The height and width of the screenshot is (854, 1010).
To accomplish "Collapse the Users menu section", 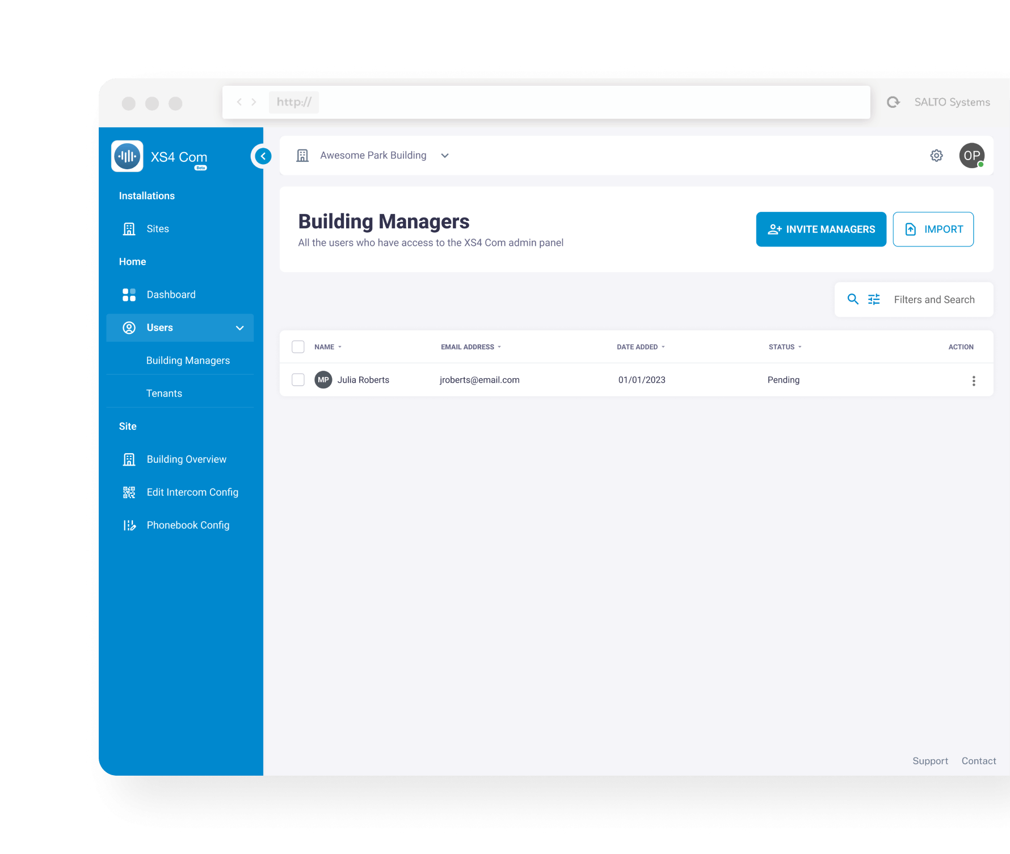I will pyautogui.click(x=239, y=328).
